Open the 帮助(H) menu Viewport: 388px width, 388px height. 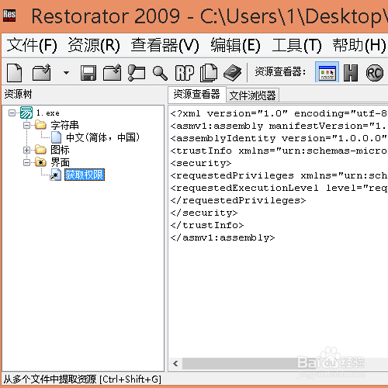(359, 45)
